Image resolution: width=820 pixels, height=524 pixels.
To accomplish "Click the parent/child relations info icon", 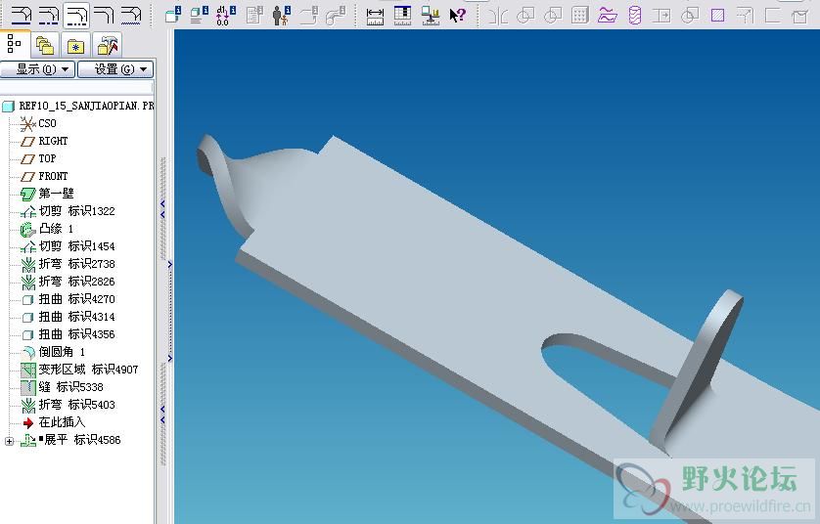I will pyautogui.click(x=281, y=15).
